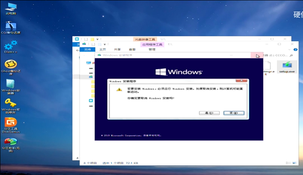Close the Windows 安装程序 setup window
This screenshot has height=175, width=303.
coord(257,55)
